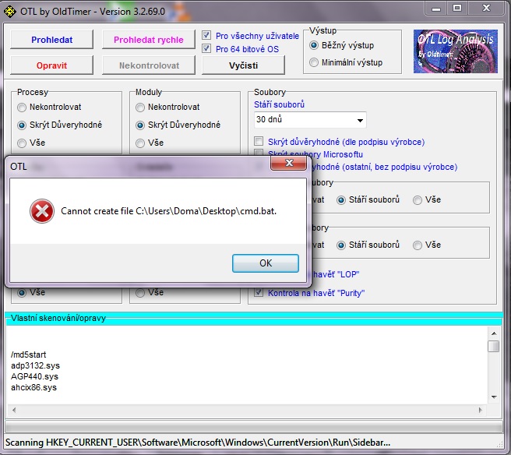Click the red error icon in dialog

(x=41, y=211)
